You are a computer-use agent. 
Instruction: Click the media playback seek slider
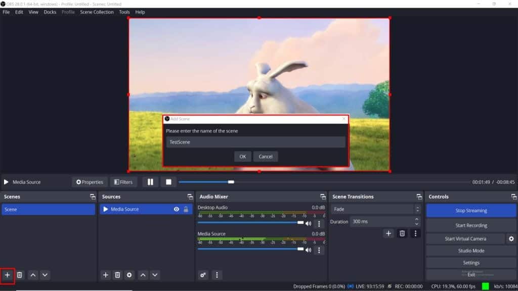[324, 182]
